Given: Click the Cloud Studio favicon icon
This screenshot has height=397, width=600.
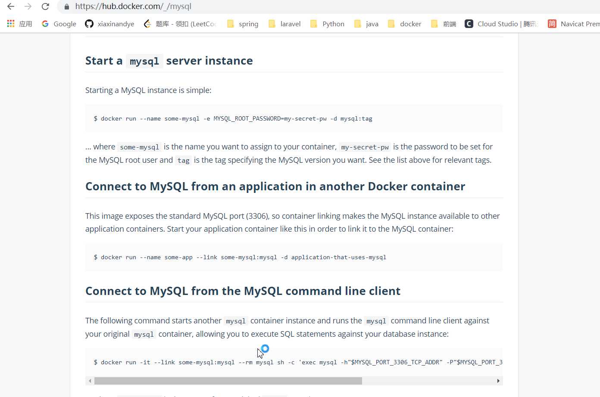Looking at the screenshot, I should 469,24.
